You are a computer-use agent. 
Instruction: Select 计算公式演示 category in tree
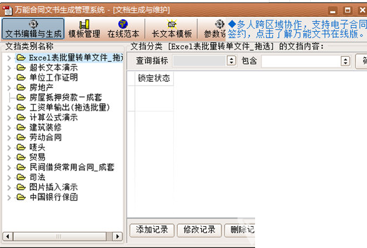[x=54, y=117]
